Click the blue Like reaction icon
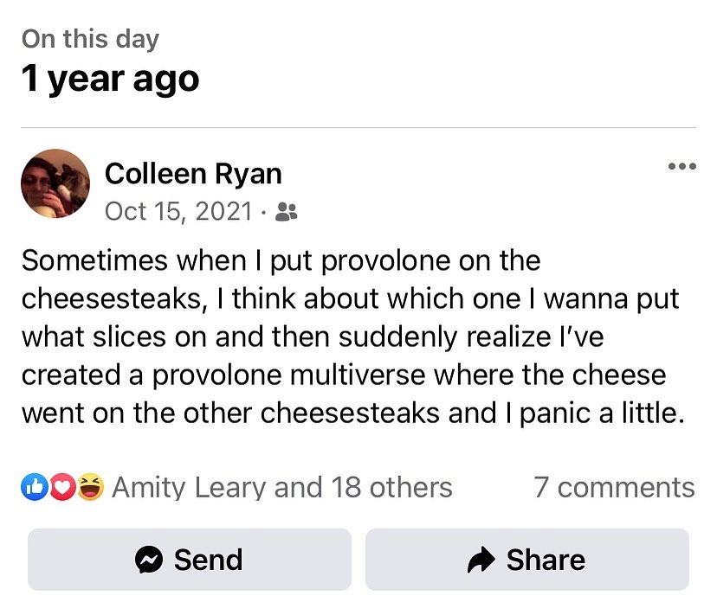Viewport: 717px width, 615px height. [36, 488]
